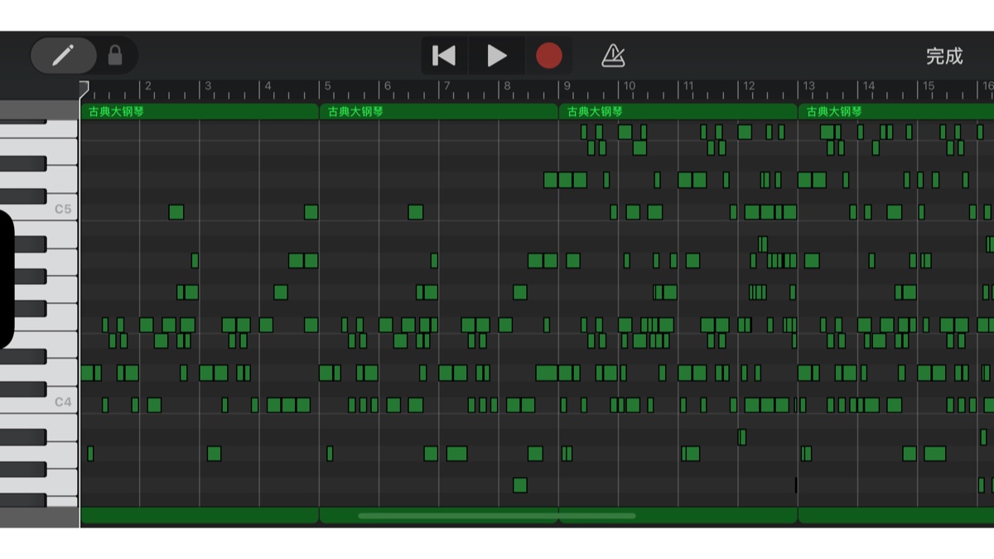The width and height of the screenshot is (994, 559).
Task: Toggle the pencil note-editing mode
Action: point(63,55)
